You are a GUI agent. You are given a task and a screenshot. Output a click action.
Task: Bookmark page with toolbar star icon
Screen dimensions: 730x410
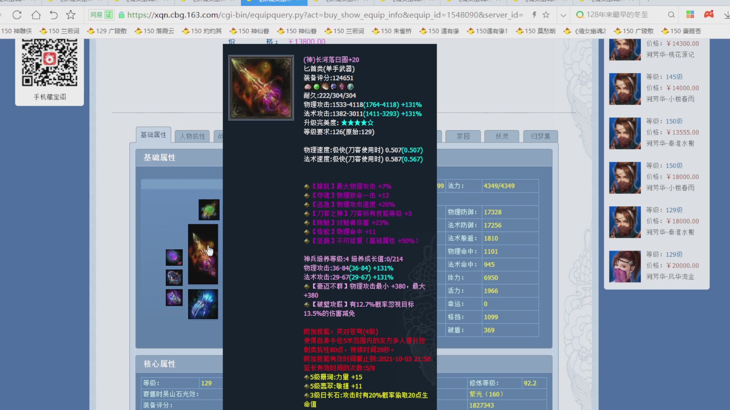[x=71, y=15]
